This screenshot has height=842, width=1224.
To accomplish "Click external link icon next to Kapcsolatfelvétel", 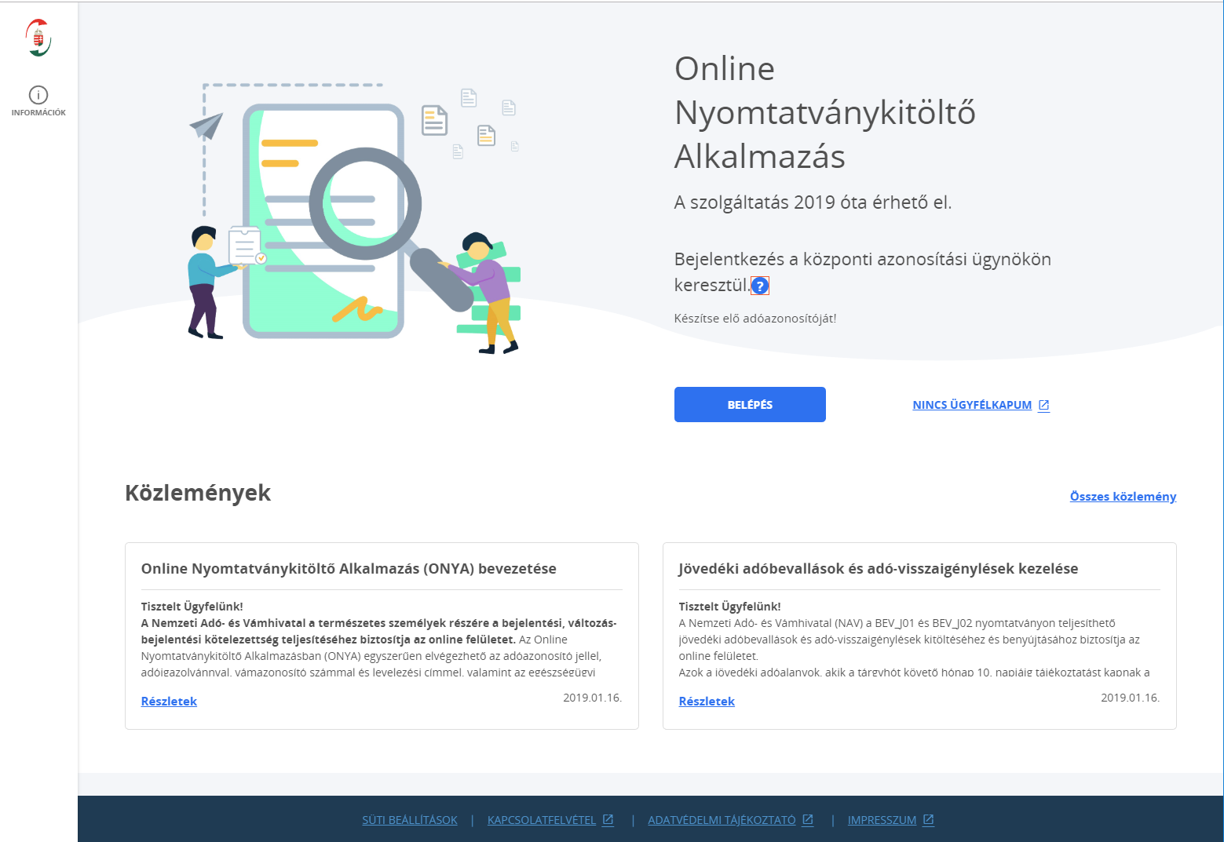I will click(x=608, y=819).
